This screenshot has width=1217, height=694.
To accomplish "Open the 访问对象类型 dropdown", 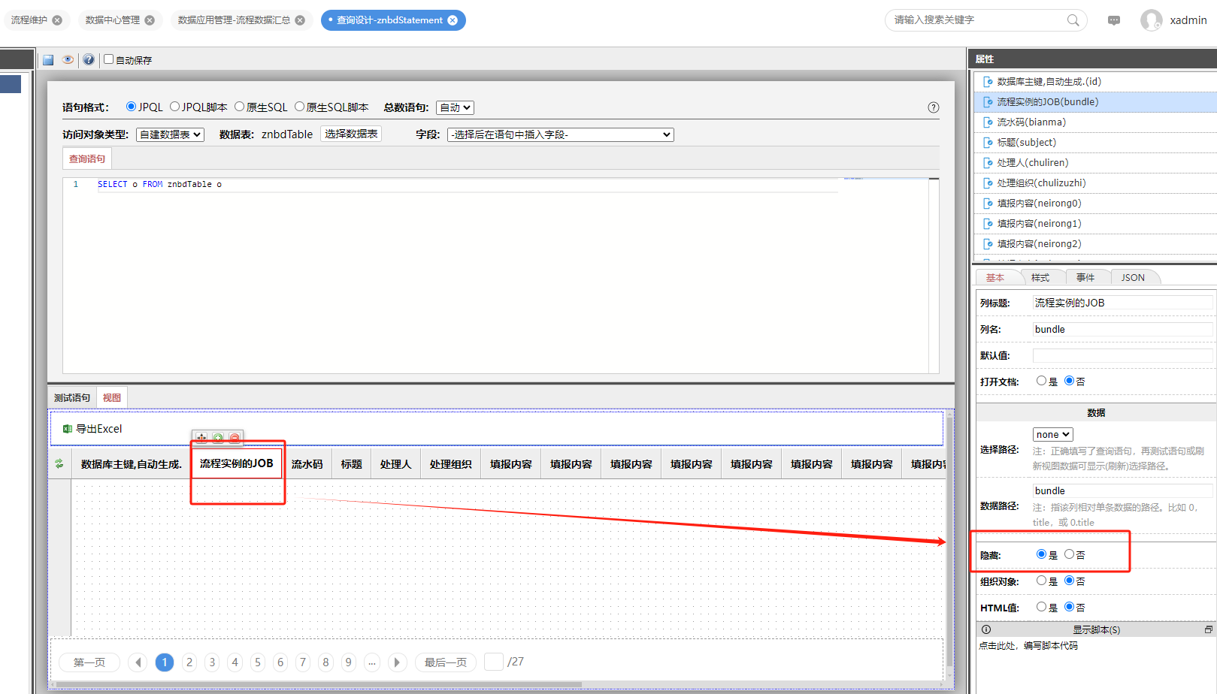I will (171, 134).
